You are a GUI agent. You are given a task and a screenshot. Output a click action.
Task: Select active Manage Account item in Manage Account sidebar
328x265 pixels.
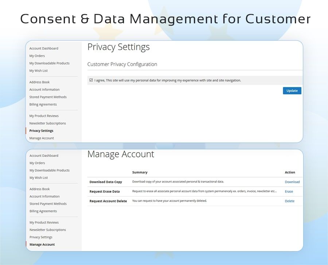coord(42,245)
